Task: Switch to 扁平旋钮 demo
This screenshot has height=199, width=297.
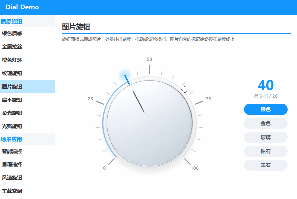Action: (28, 100)
